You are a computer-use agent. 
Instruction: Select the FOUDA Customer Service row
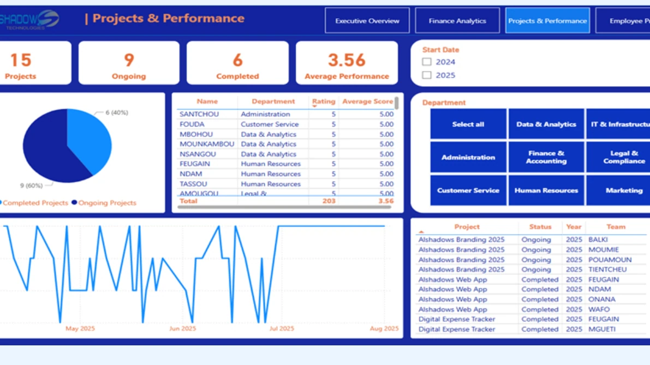(286, 124)
